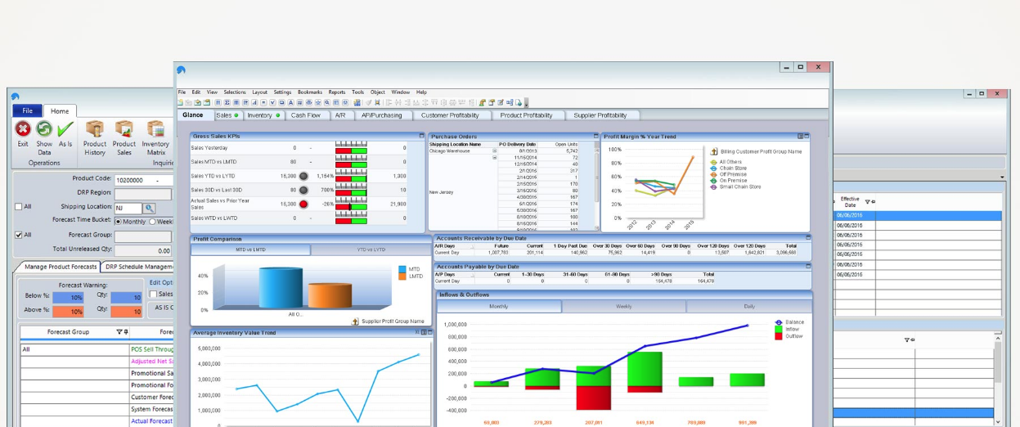The height and width of the screenshot is (427, 1020).
Task: Click the MTD vs LMTD button
Action: [250, 249]
